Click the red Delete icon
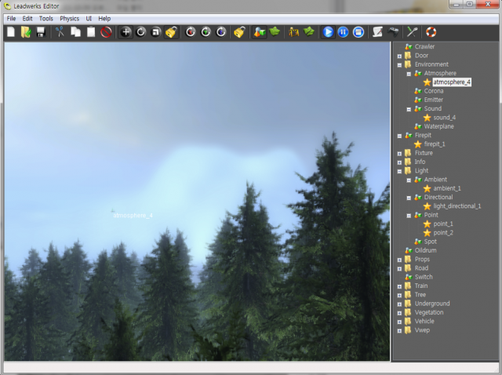Screen dimensions: 502x375 coord(106,32)
